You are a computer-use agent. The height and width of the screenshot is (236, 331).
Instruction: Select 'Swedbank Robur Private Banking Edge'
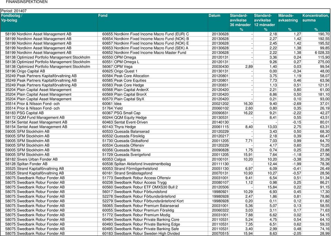[x=147, y=224]
